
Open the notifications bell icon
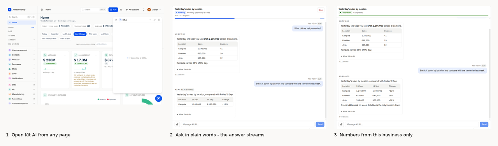click(x=144, y=9)
